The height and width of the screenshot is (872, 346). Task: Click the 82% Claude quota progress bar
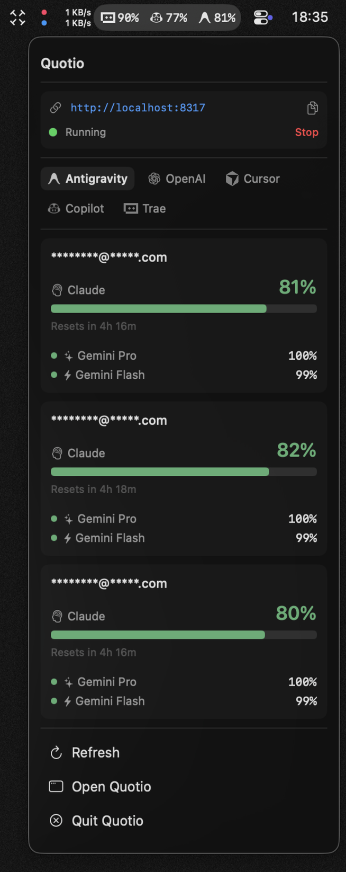pos(184,472)
